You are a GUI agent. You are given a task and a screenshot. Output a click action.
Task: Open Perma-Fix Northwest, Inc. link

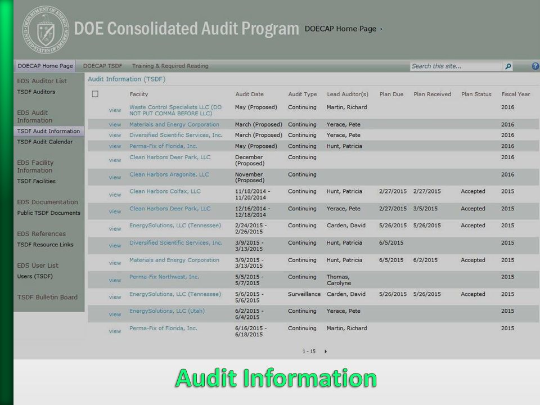(x=164, y=277)
